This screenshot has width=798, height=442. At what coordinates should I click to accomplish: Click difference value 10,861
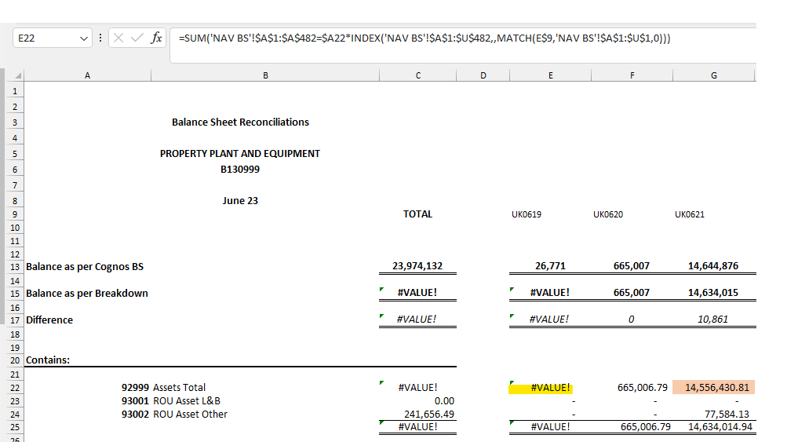712,320
